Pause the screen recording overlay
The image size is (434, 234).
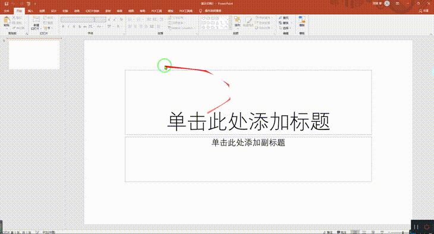point(416,227)
